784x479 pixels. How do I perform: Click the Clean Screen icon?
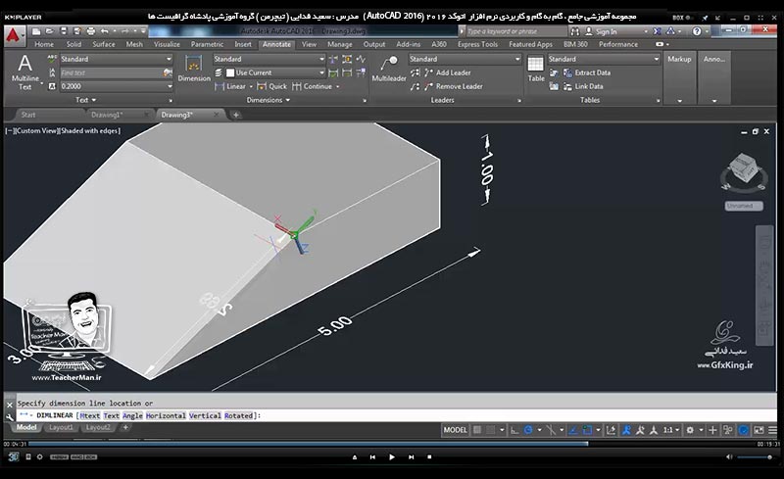tap(759, 430)
